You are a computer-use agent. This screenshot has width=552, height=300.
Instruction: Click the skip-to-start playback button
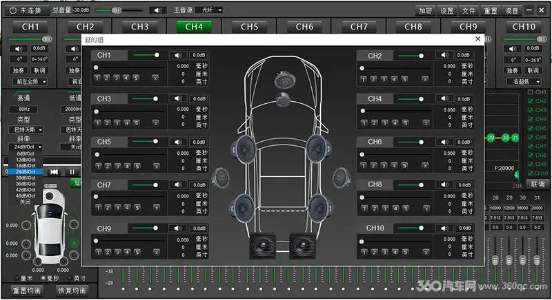pyautogui.click(x=53, y=172)
